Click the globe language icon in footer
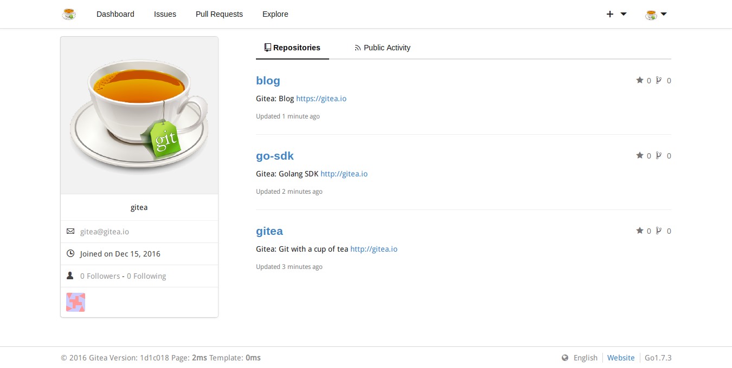This screenshot has width=732, height=368. (x=565, y=358)
